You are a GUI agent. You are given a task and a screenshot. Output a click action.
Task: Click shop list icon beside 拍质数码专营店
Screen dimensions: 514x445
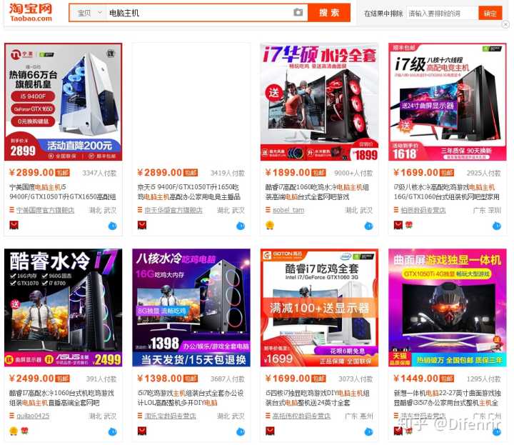[x=396, y=210]
